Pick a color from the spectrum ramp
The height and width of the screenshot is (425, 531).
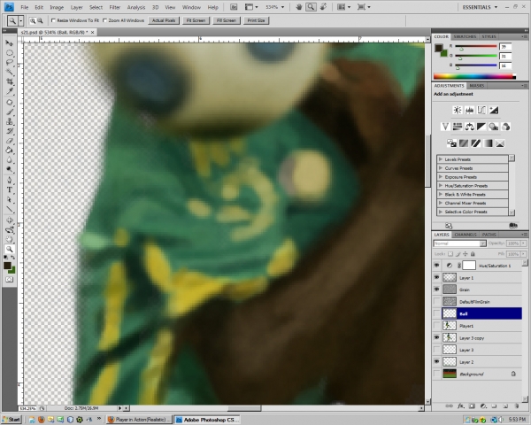pyautogui.click(x=474, y=77)
